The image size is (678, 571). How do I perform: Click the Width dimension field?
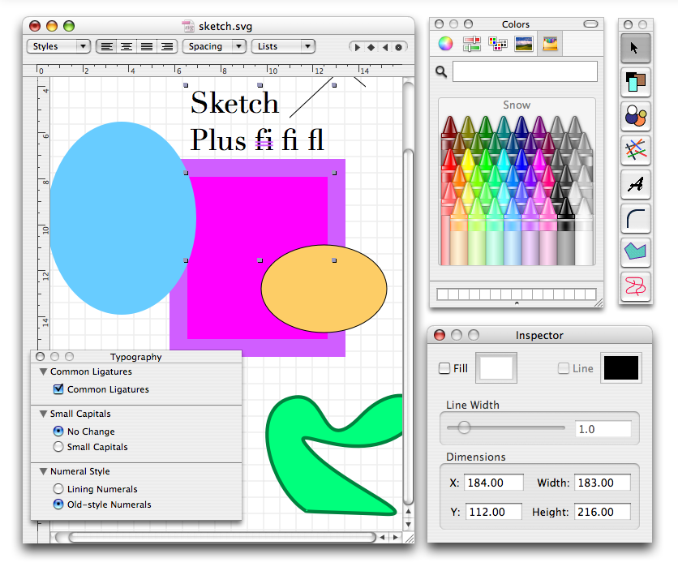[x=603, y=483]
